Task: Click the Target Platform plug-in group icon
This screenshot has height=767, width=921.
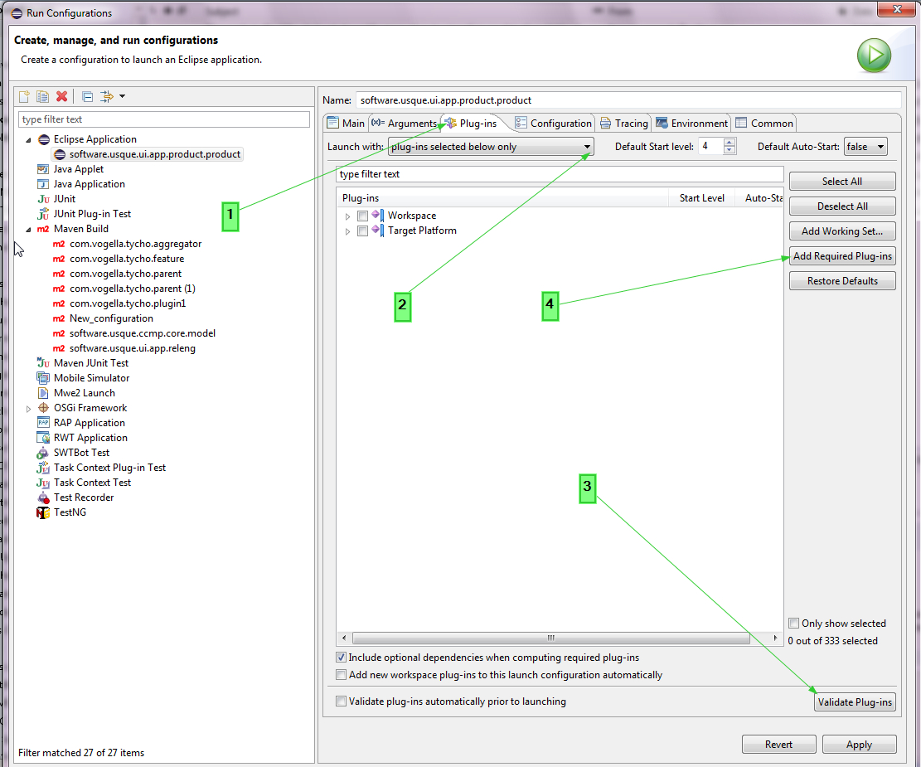Action: coord(378,231)
